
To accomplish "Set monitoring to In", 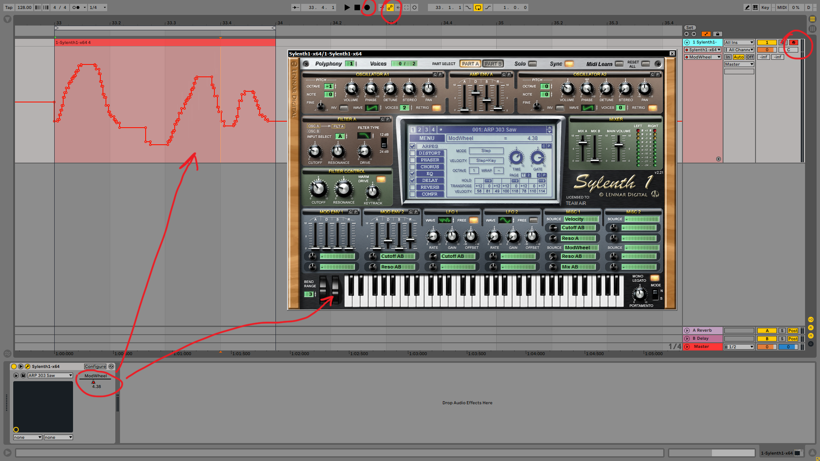I will point(728,57).
